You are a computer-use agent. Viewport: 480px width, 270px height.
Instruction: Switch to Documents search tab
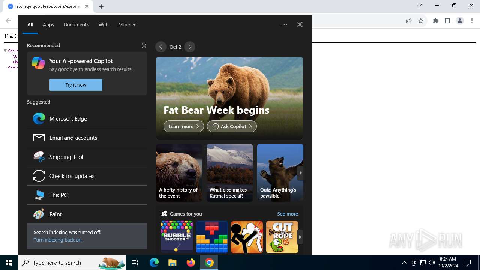click(76, 24)
